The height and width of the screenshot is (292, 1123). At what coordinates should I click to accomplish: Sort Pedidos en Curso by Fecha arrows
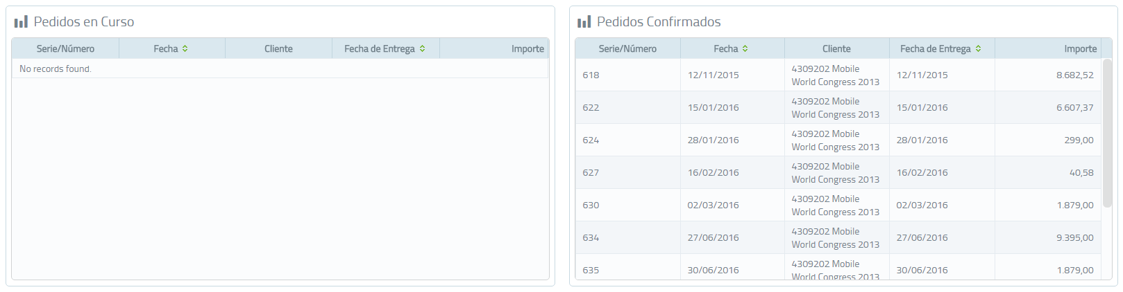click(185, 48)
